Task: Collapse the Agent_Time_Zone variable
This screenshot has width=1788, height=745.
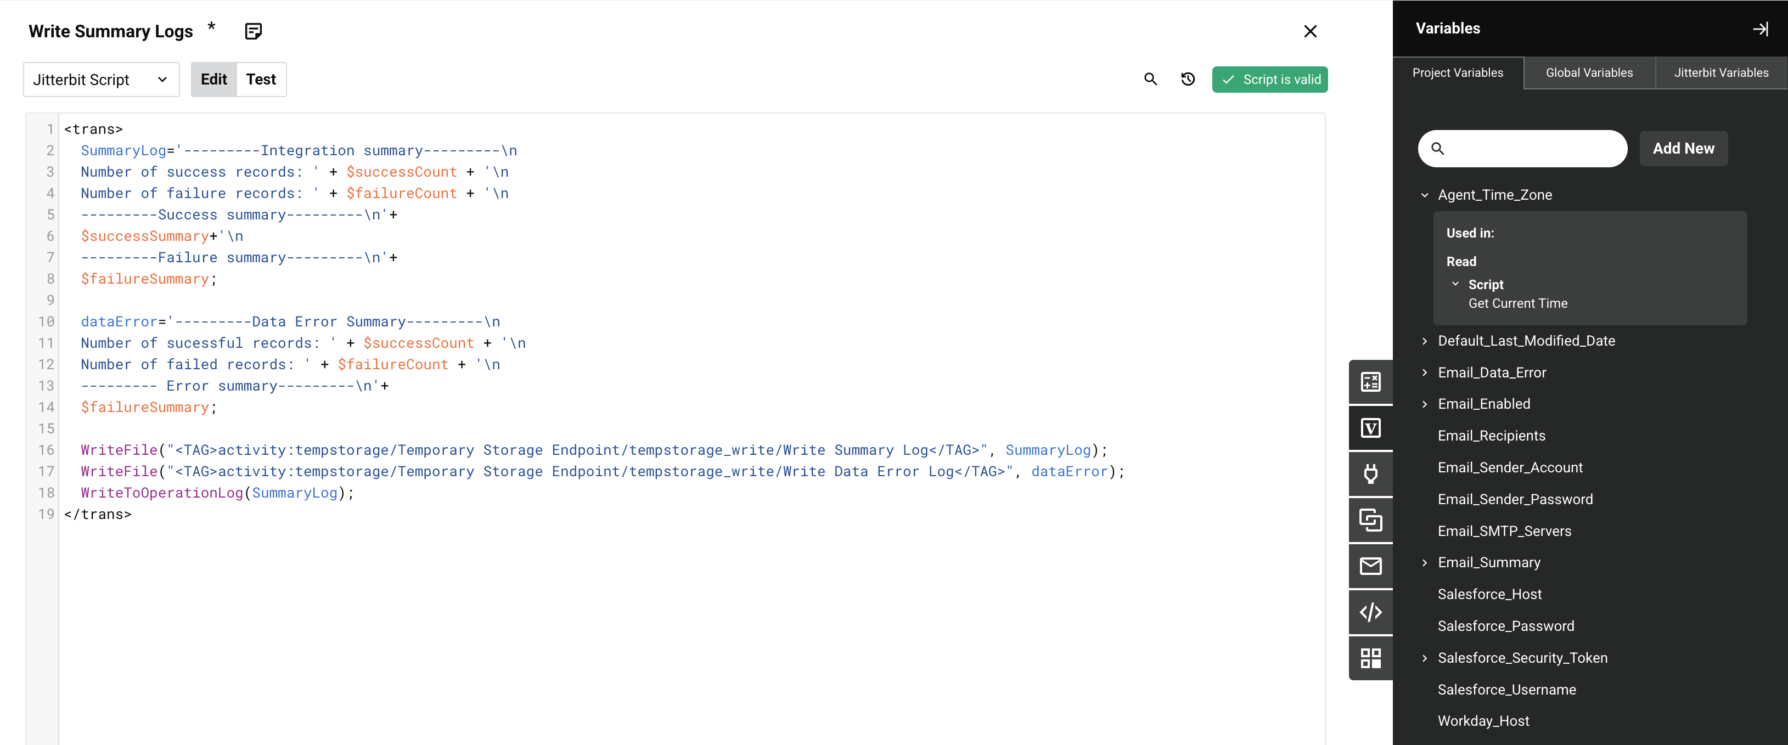Action: point(1424,195)
